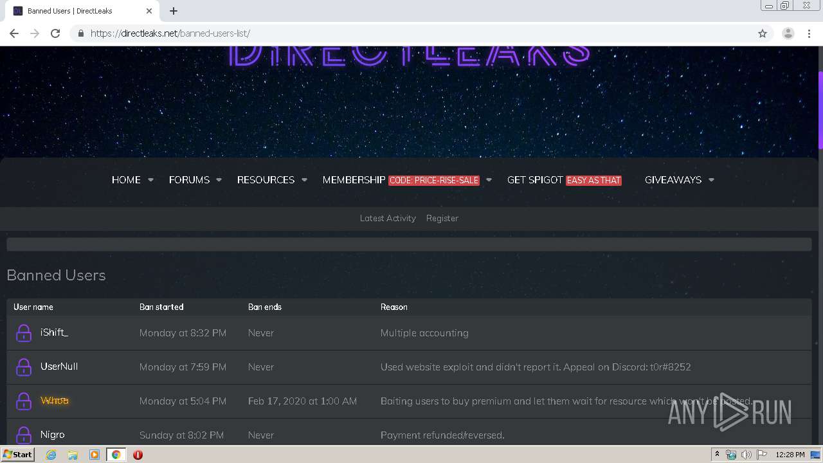
Task: Bookmark this page with the star icon
Action: click(x=763, y=33)
